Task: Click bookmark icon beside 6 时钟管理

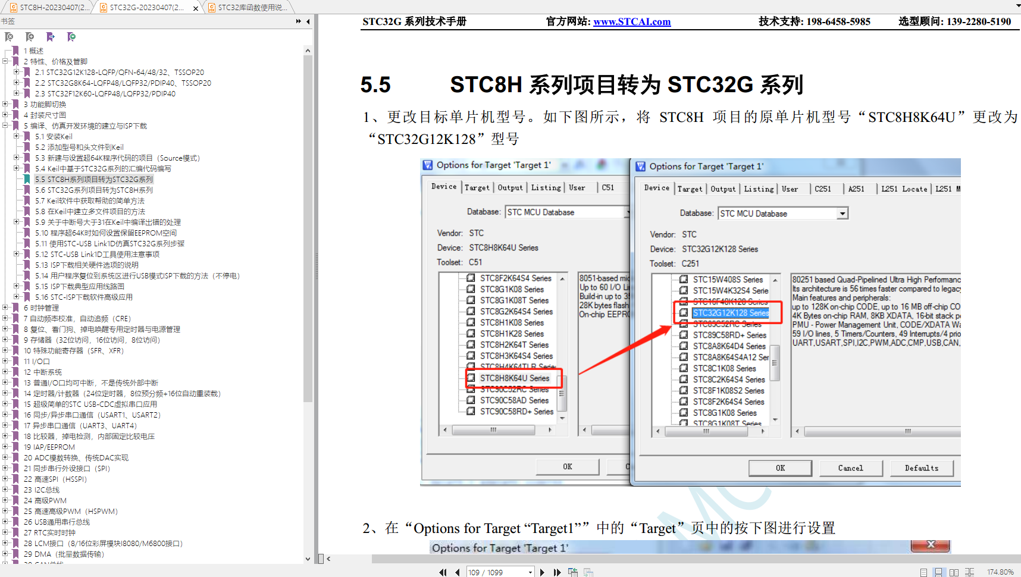Action: 15,308
